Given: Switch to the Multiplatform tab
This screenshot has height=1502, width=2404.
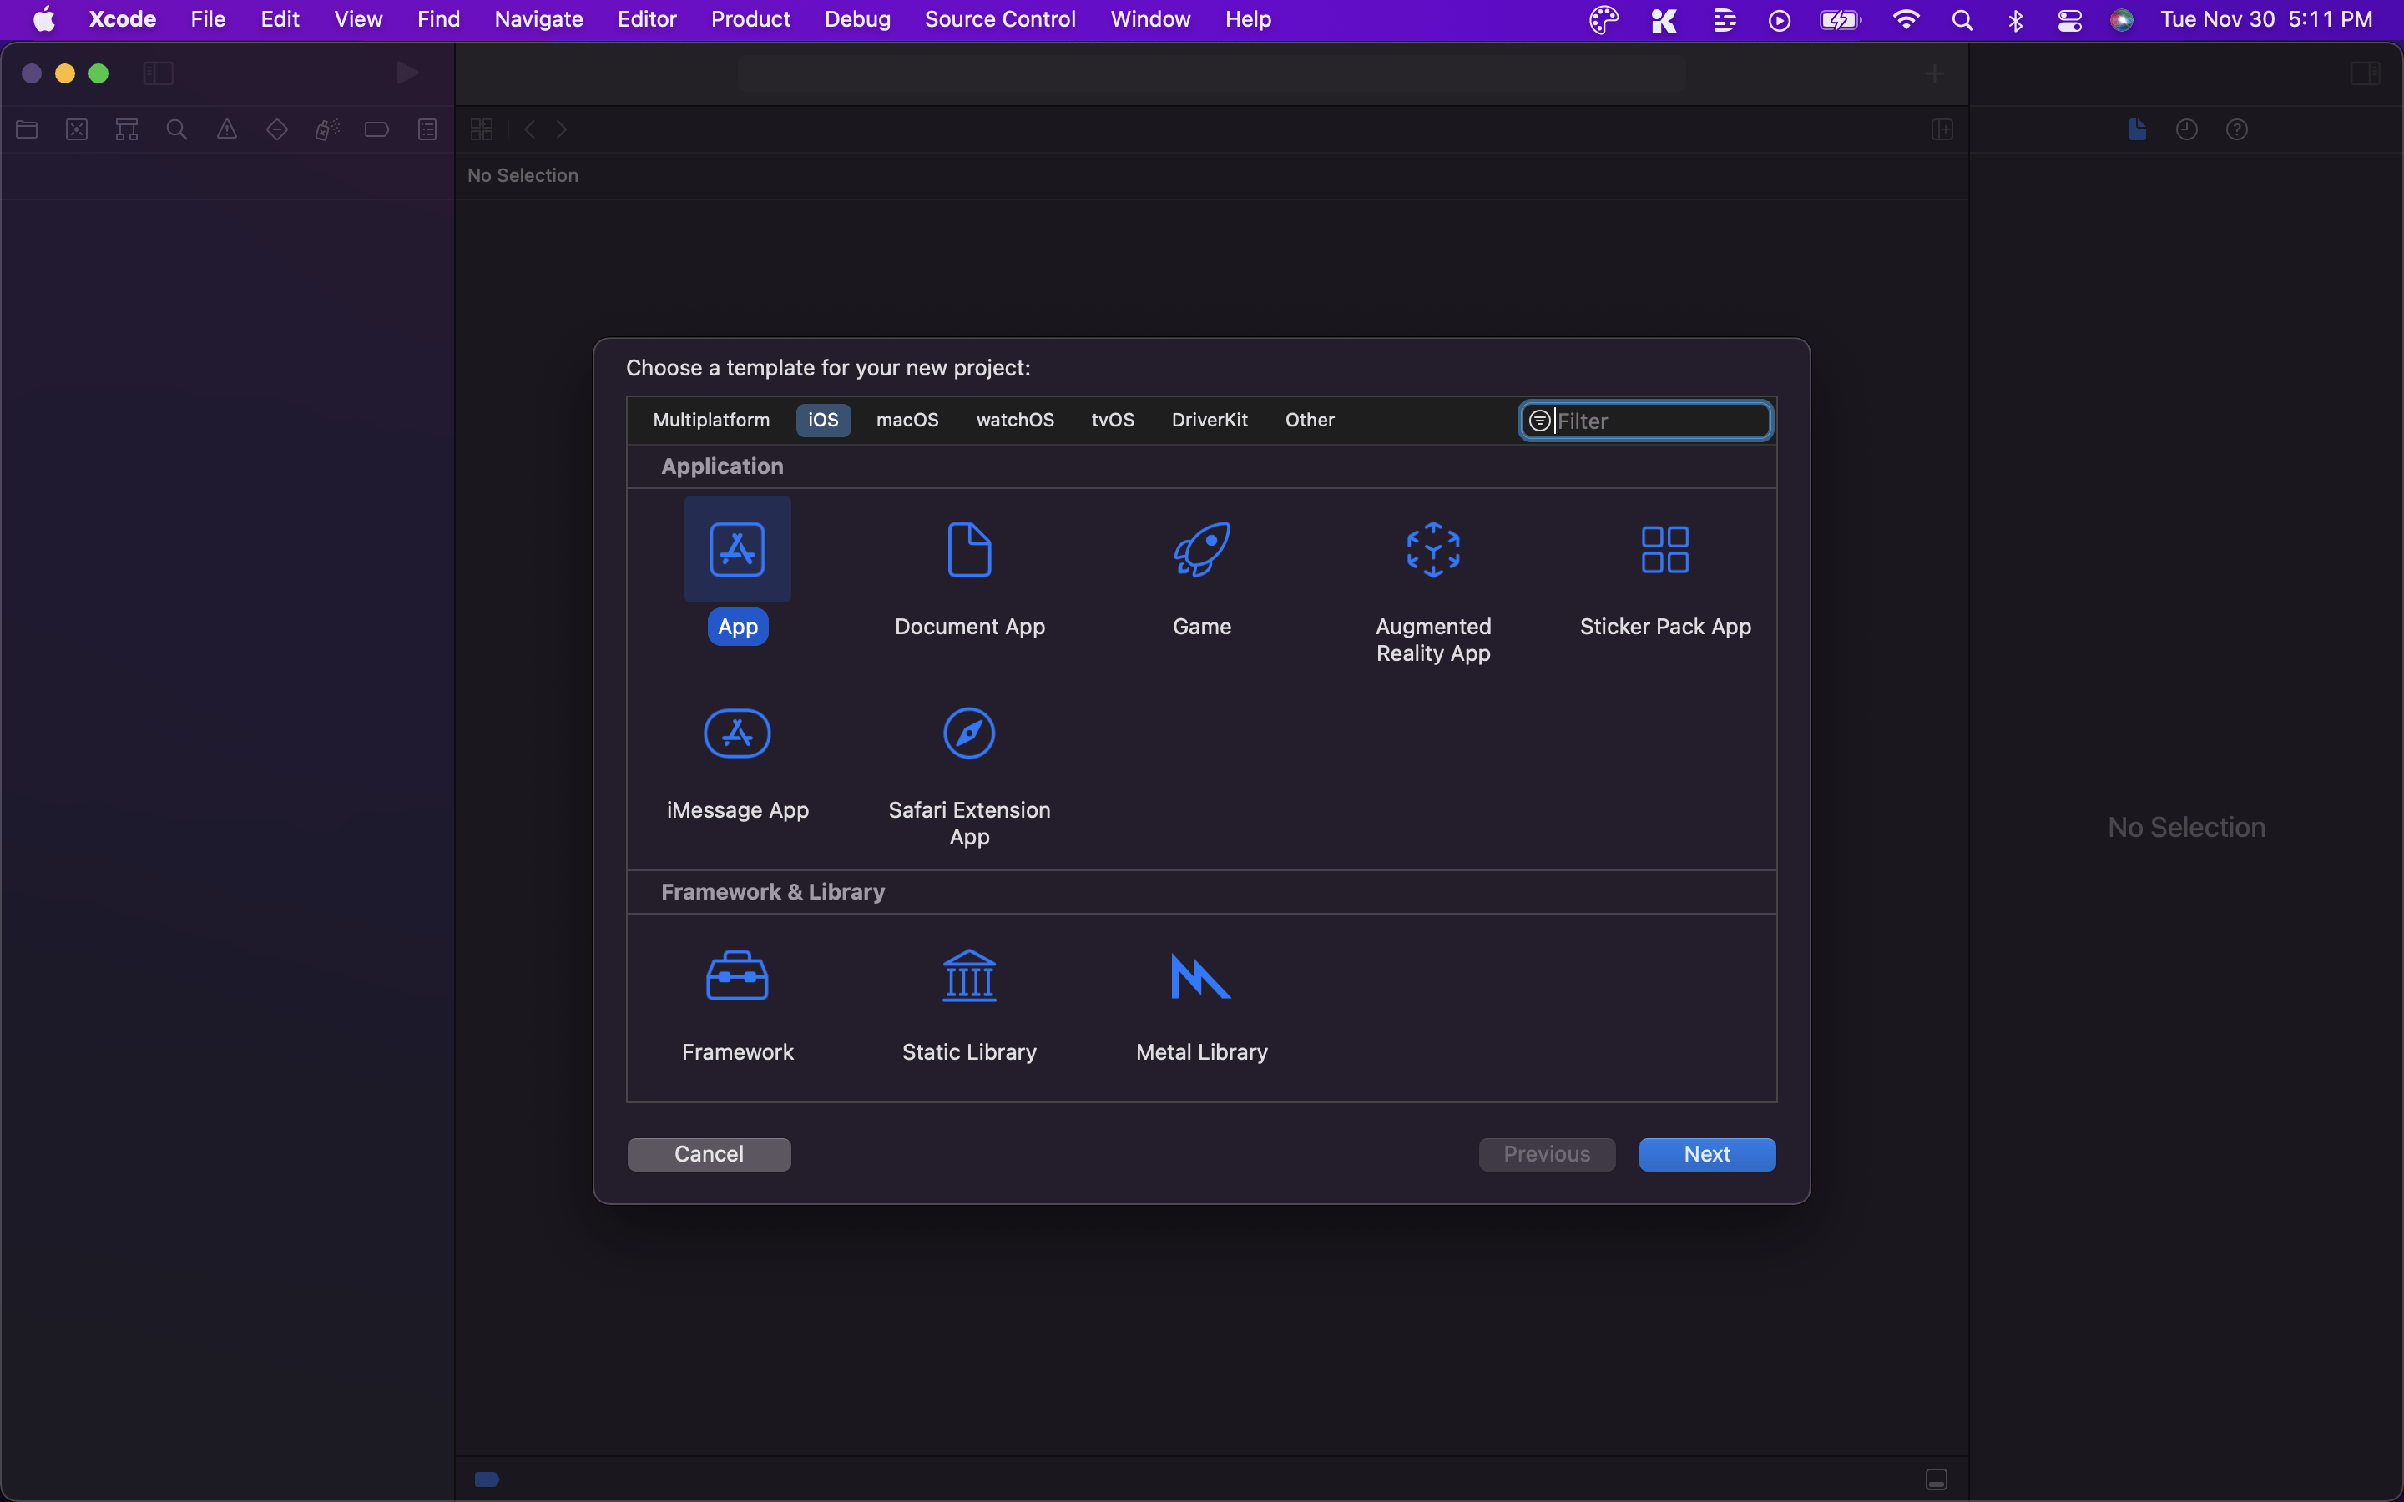Looking at the screenshot, I should click(x=711, y=421).
